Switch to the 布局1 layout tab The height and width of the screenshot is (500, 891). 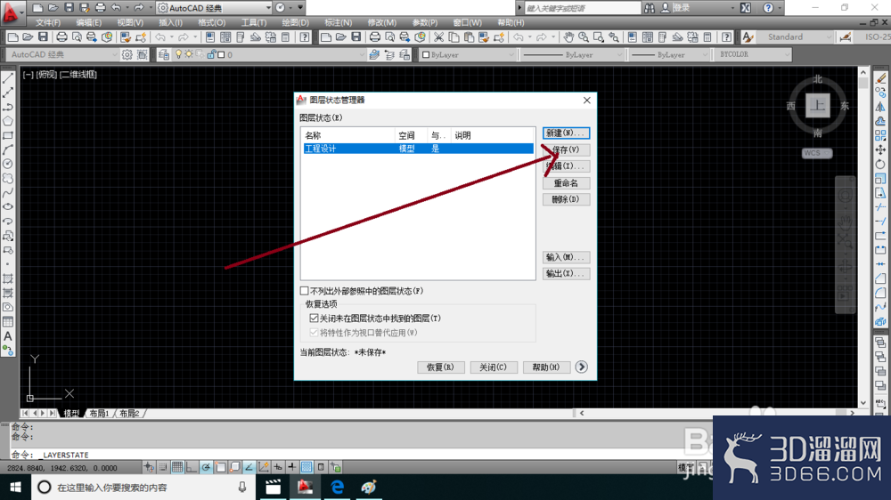click(x=100, y=414)
